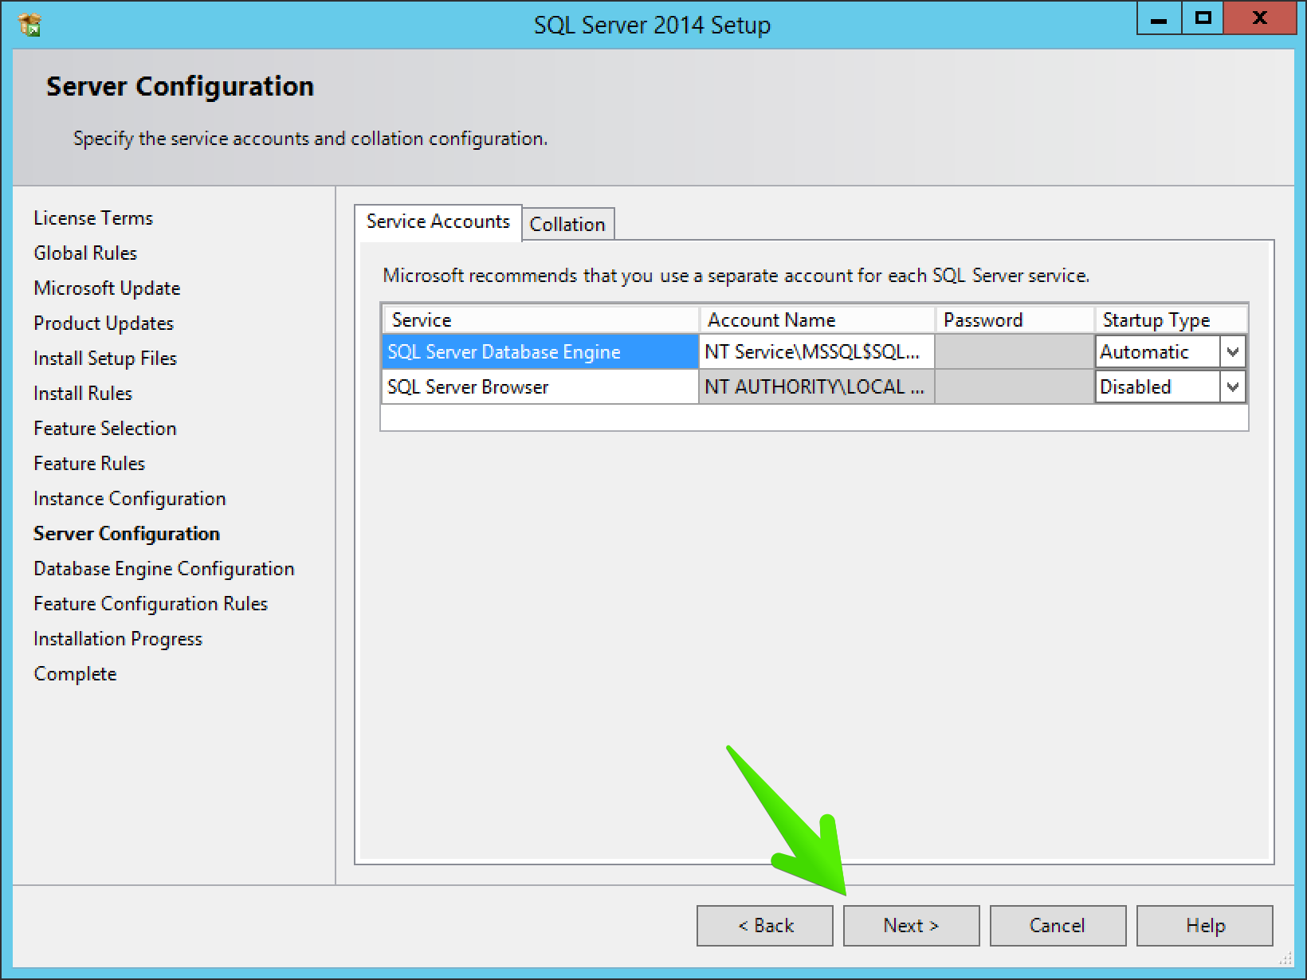Click Microsoft Update in the steps list
Image resolution: width=1307 pixels, height=980 pixels.
tap(107, 288)
